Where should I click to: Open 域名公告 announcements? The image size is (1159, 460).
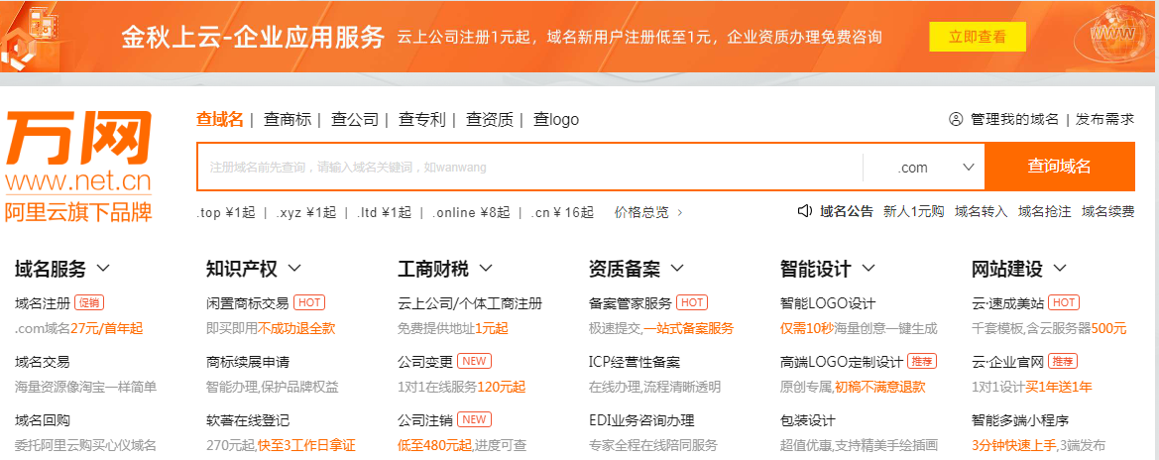(x=847, y=211)
